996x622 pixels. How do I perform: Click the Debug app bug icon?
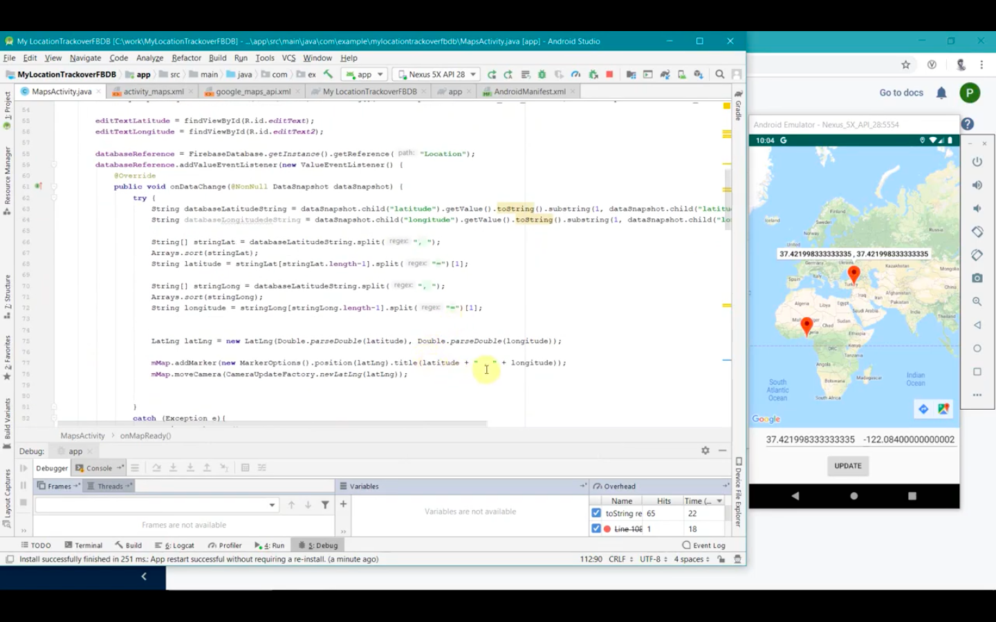coord(542,74)
